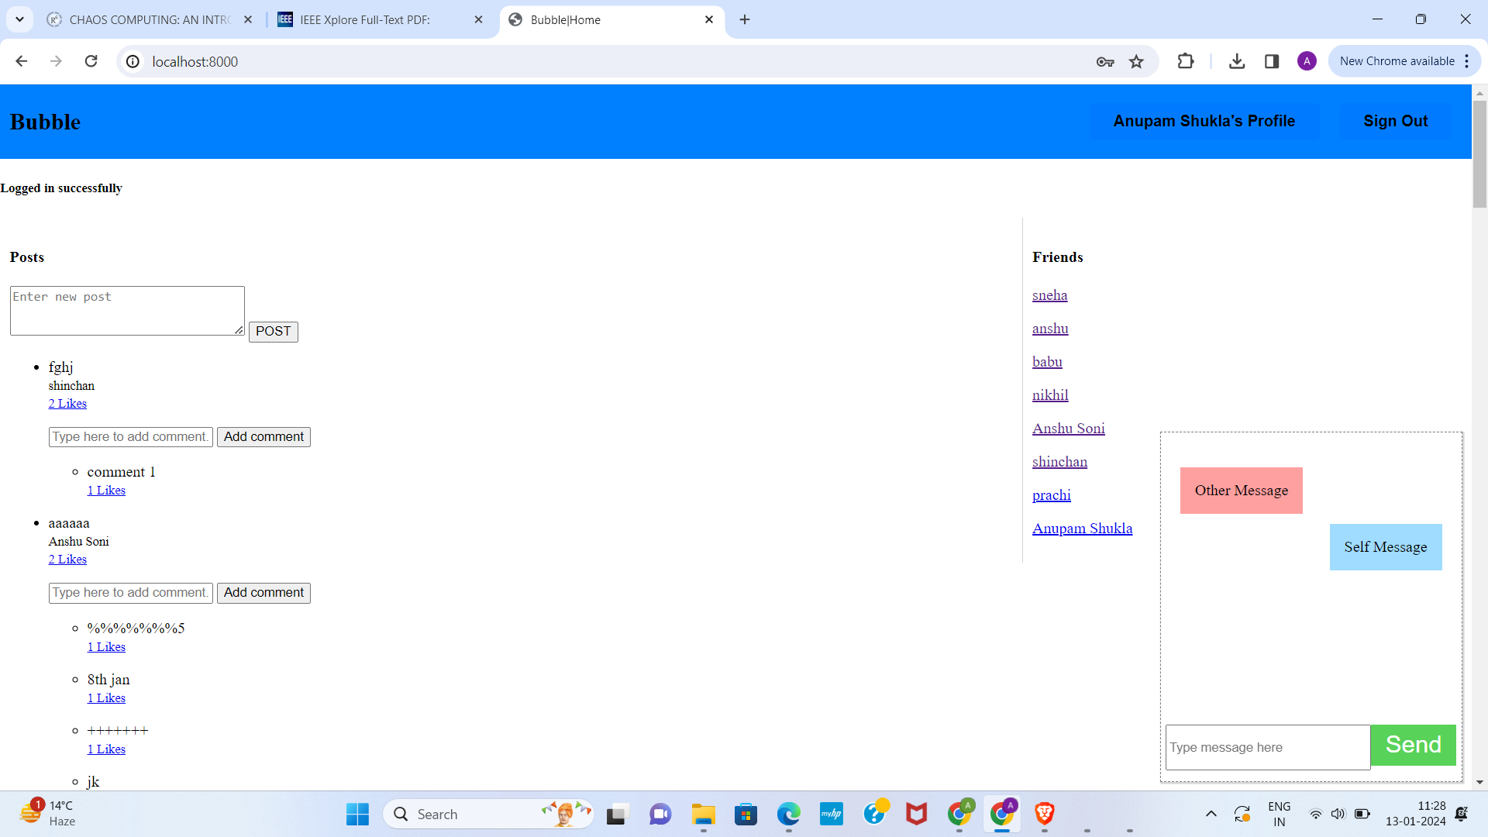View site information icon in address bar

pos(133,61)
